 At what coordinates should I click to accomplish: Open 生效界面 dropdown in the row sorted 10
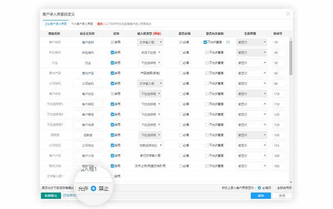click(251, 42)
